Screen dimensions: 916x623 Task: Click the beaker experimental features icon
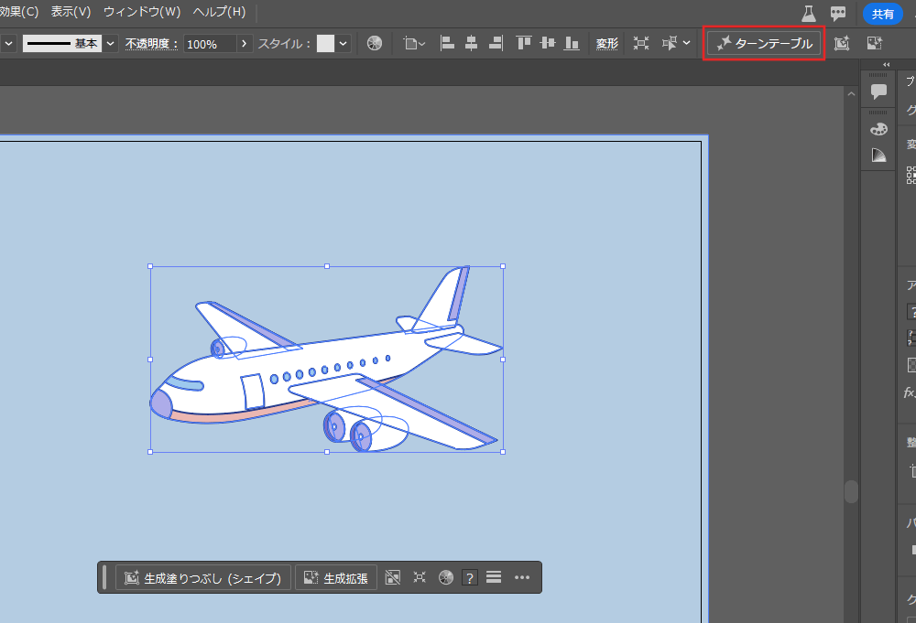(x=808, y=13)
